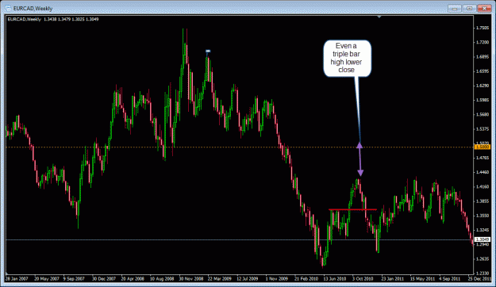The height and width of the screenshot is (287, 496).
Task: Click the 1.4765 price axis label
Action: click(483, 158)
